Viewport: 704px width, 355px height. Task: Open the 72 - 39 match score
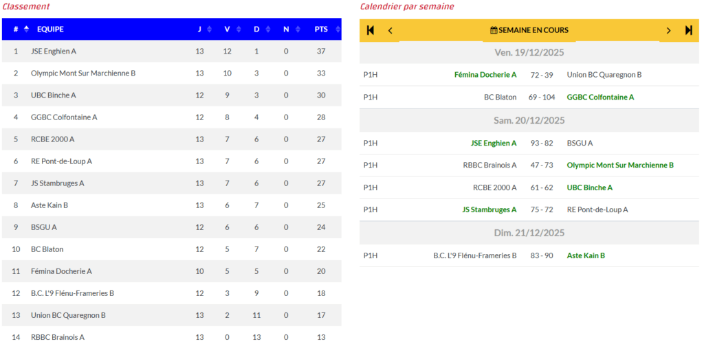point(542,75)
